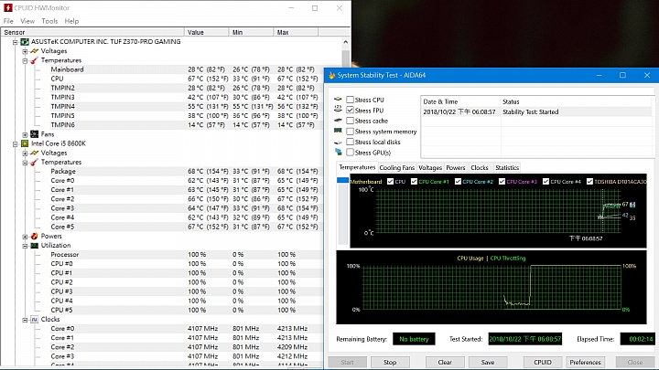Click the Value column header
This screenshot has height=370, width=659.
206,32
